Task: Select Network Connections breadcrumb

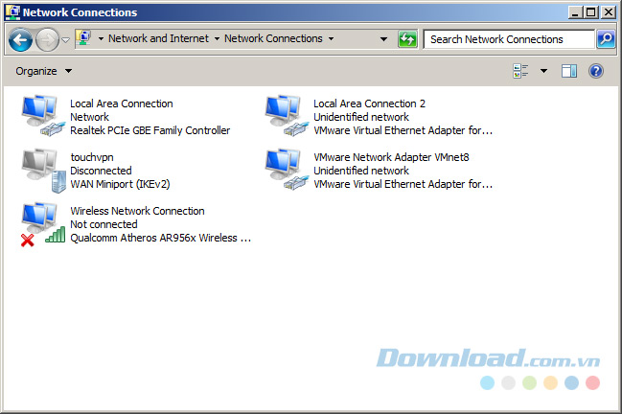Action: [x=273, y=38]
